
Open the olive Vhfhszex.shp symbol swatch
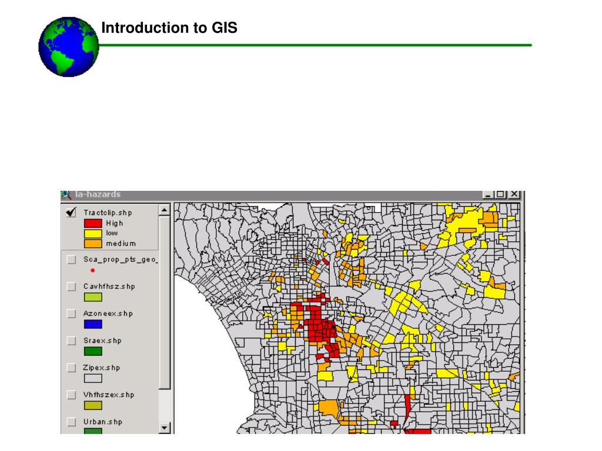point(93,405)
